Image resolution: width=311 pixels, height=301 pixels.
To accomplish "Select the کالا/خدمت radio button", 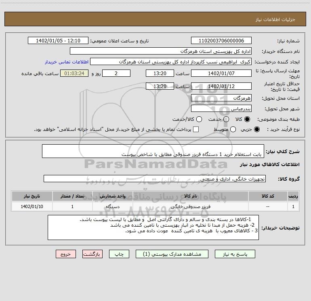I will coord(199,119).
